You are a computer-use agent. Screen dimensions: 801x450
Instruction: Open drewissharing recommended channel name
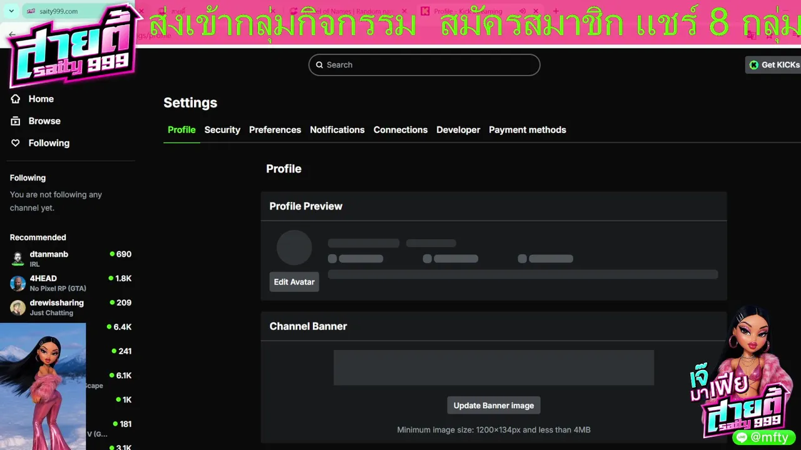coord(56,302)
